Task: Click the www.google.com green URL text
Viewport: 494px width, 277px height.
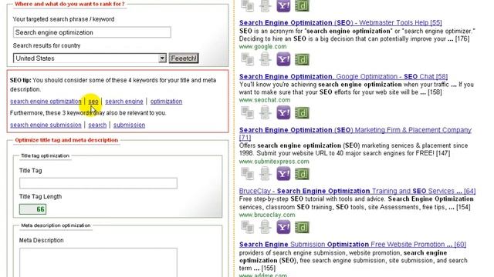Action: (262, 46)
